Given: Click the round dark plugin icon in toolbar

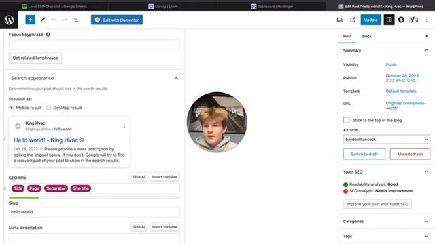Looking at the screenshot, I should [401, 20].
